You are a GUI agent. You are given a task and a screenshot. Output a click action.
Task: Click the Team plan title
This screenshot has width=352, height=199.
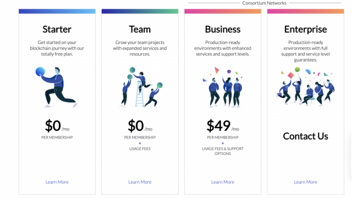point(140,29)
